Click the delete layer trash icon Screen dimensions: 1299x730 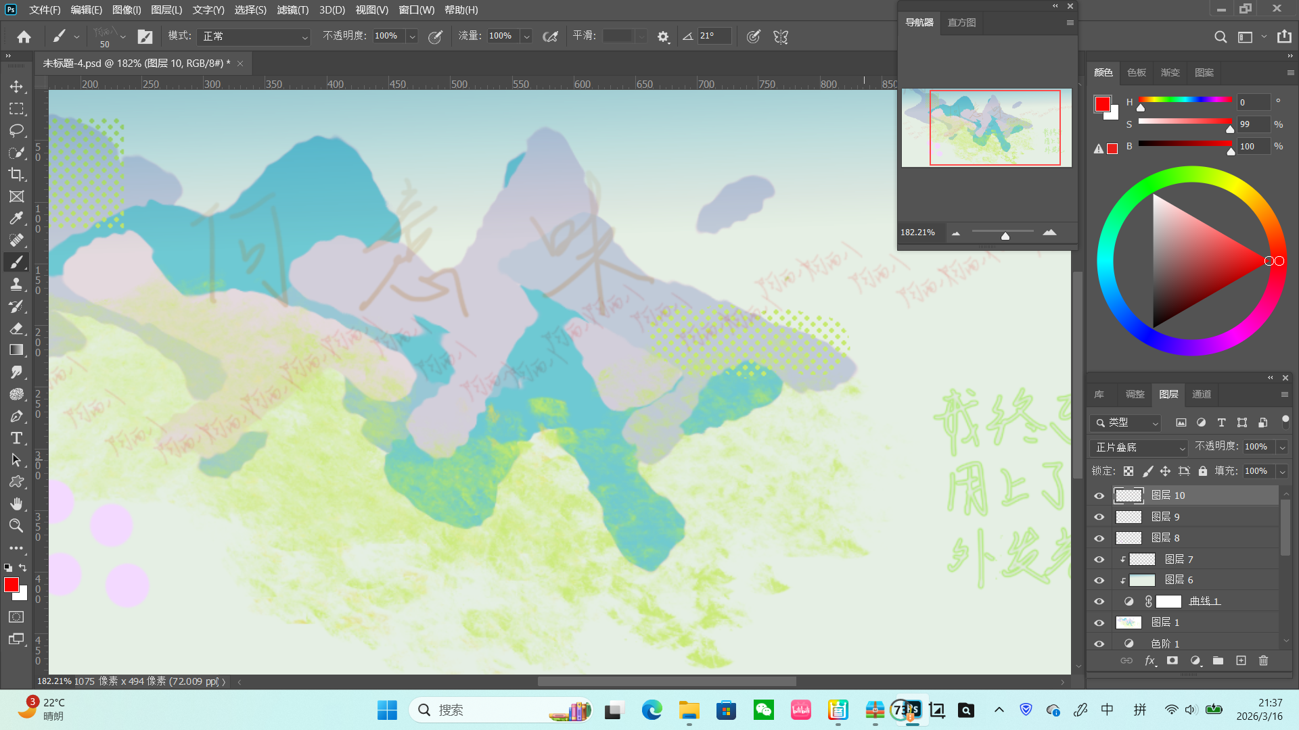tap(1263, 660)
